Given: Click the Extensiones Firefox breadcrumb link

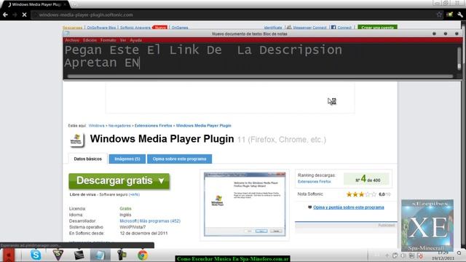Looking at the screenshot, I should (x=154, y=126).
